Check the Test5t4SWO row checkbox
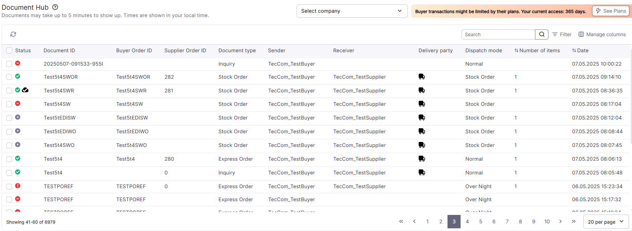The height and width of the screenshot is (231, 632). 9,145
